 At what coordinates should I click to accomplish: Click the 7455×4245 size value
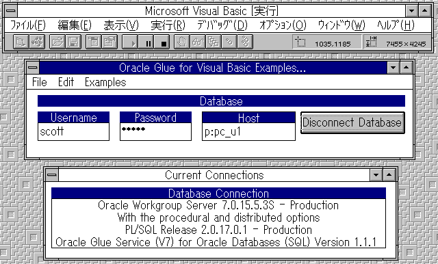406,44
